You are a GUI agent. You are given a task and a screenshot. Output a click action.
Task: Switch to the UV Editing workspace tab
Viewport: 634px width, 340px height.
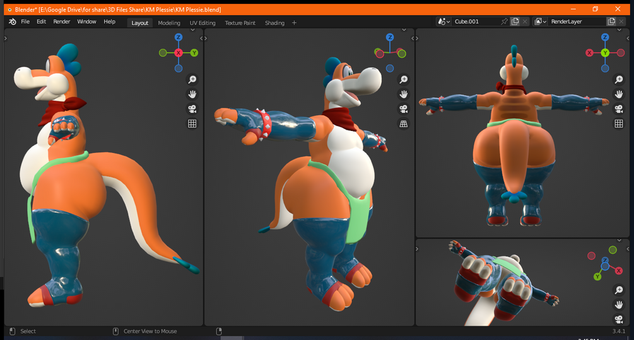pos(203,23)
